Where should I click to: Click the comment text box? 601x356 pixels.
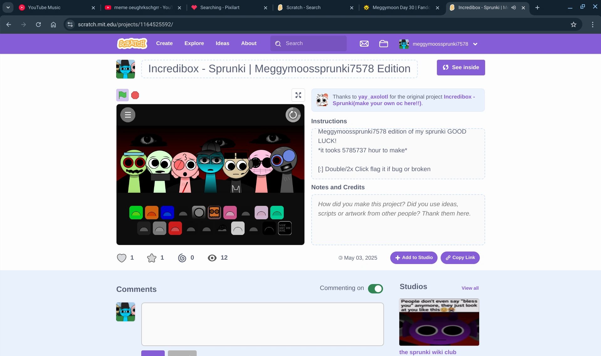262,324
